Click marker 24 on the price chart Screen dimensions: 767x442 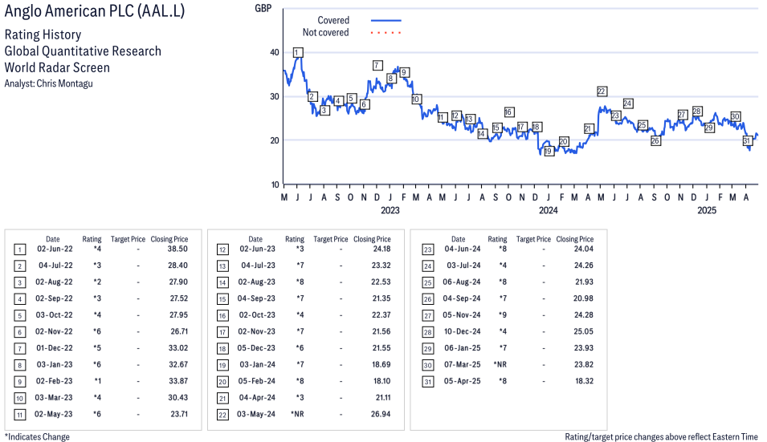pos(628,103)
